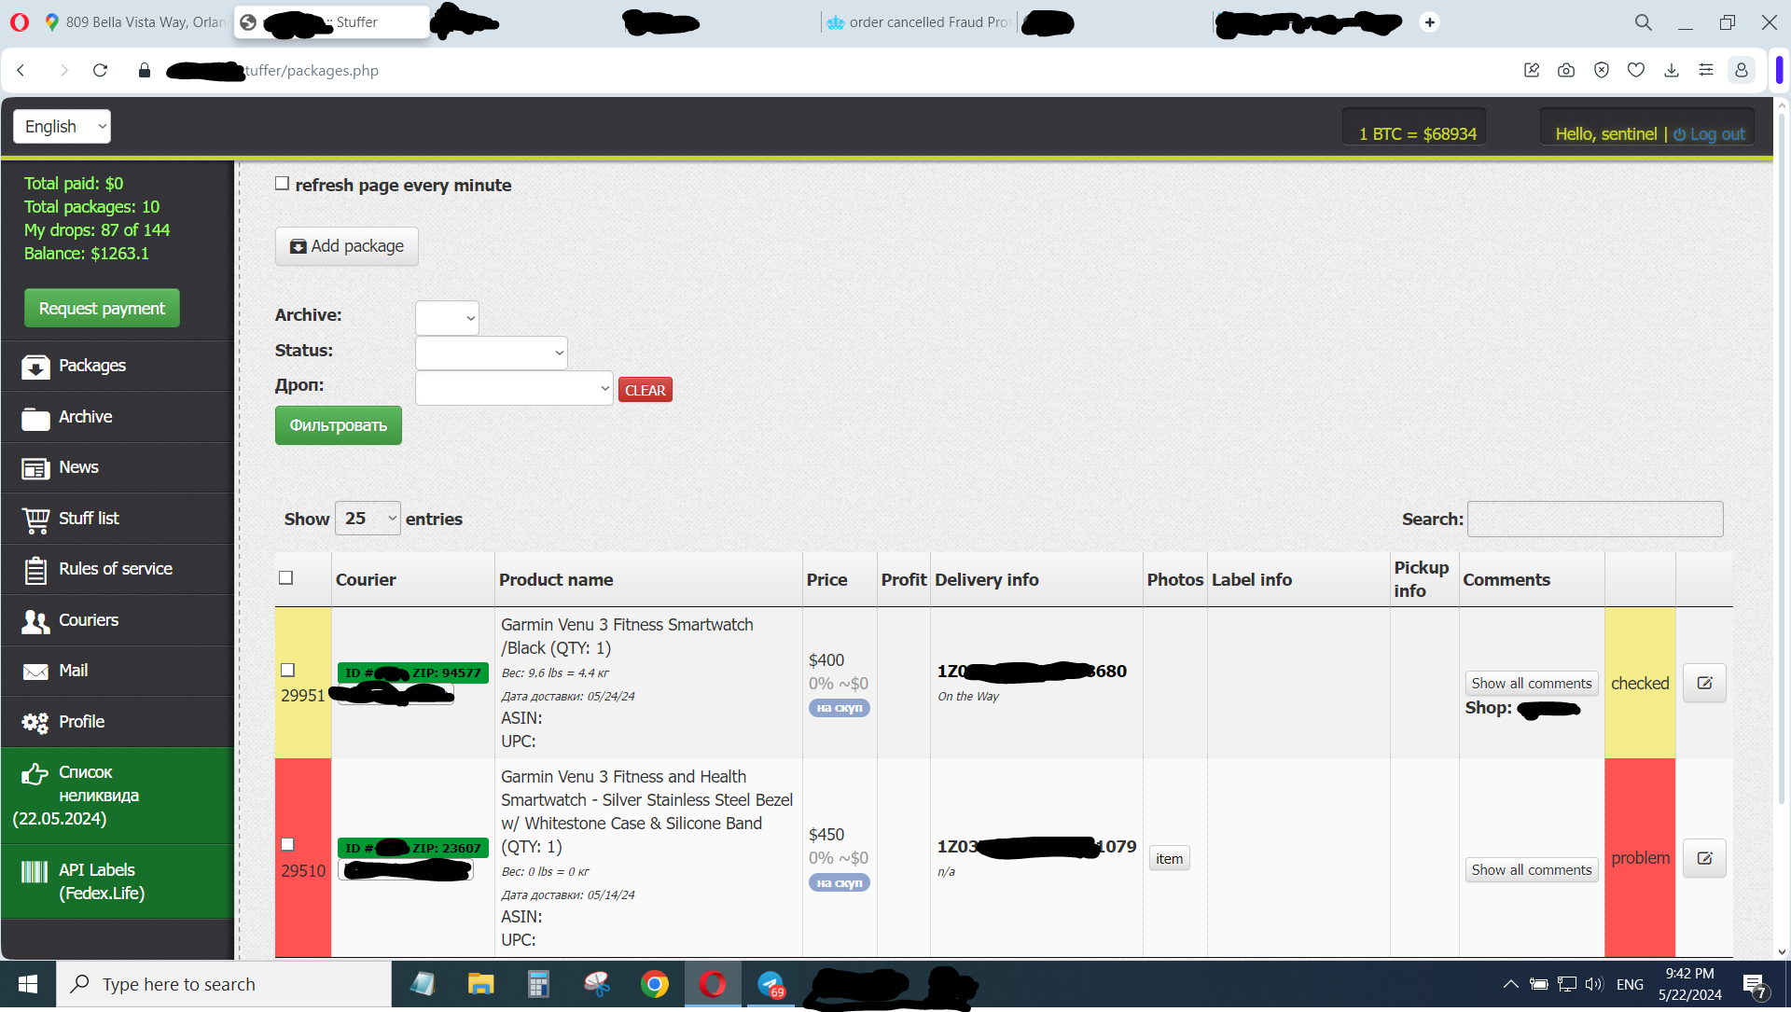Open the Show entries count dropdown
This screenshot has height=1012, width=1791.
pos(368,519)
